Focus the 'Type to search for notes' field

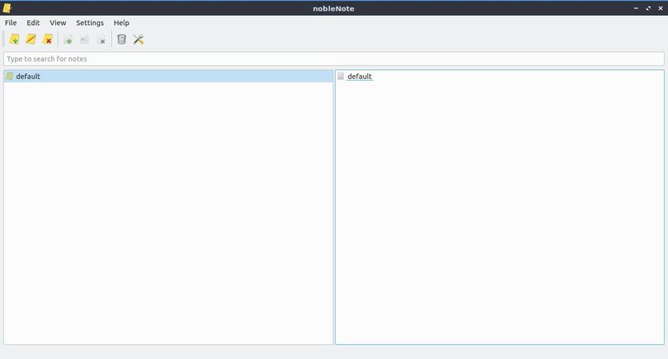point(334,59)
